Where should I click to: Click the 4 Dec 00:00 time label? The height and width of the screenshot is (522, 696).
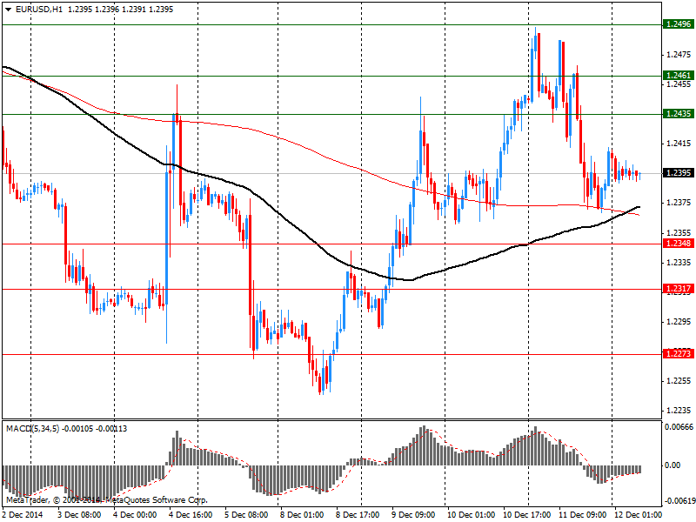point(135,515)
